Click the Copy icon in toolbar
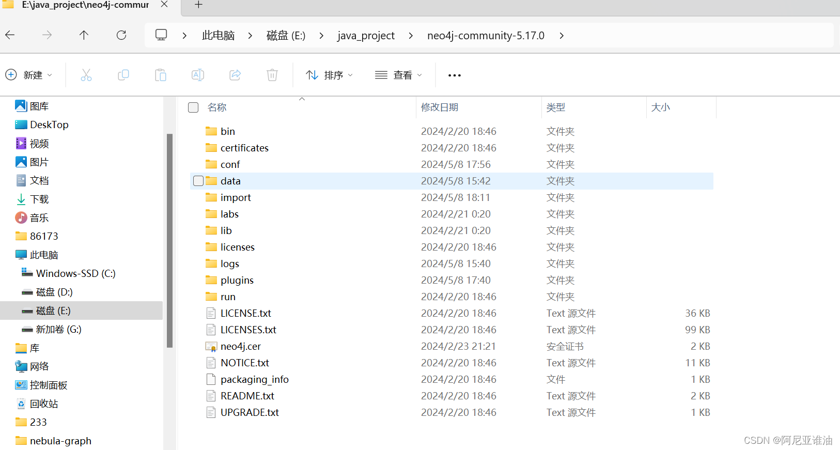Screen dimensions: 840x450 click(x=123, y=75)
